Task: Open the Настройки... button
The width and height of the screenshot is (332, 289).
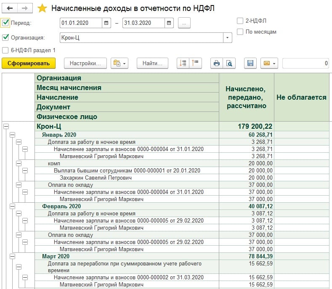Action: pyautogui.click(x=85, y=63)
